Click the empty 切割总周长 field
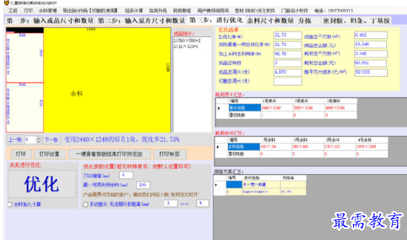The height and width of the screenshot is (240, 407). tap(288, 82)
